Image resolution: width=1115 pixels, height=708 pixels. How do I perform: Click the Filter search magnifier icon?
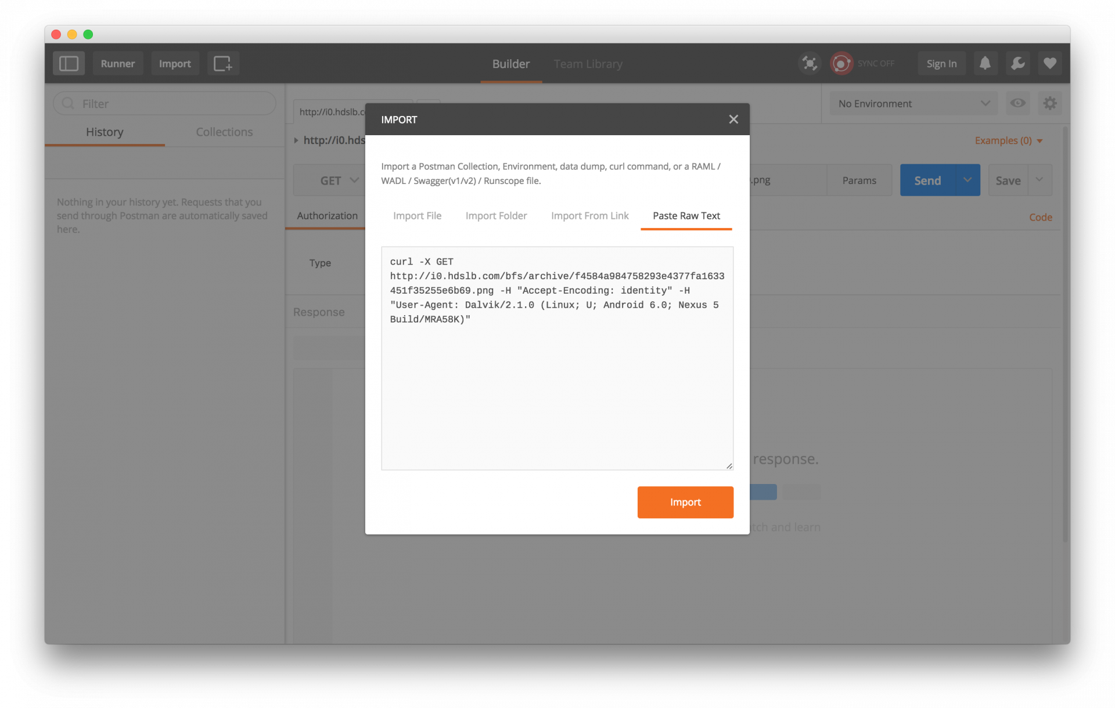coord(69,103)
